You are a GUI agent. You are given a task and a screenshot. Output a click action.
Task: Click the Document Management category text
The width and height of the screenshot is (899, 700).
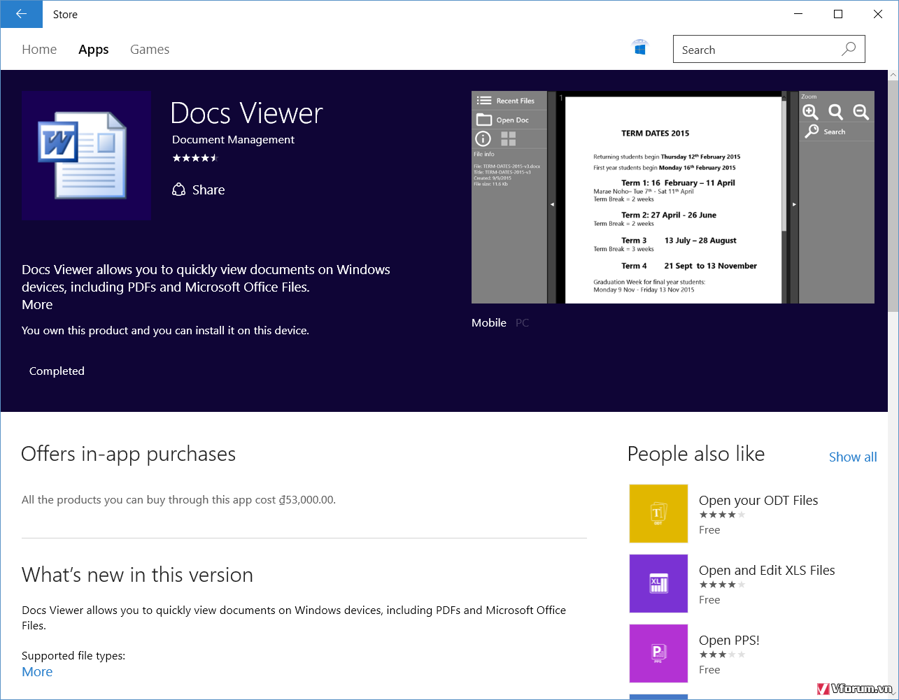[x=233, y=140]
